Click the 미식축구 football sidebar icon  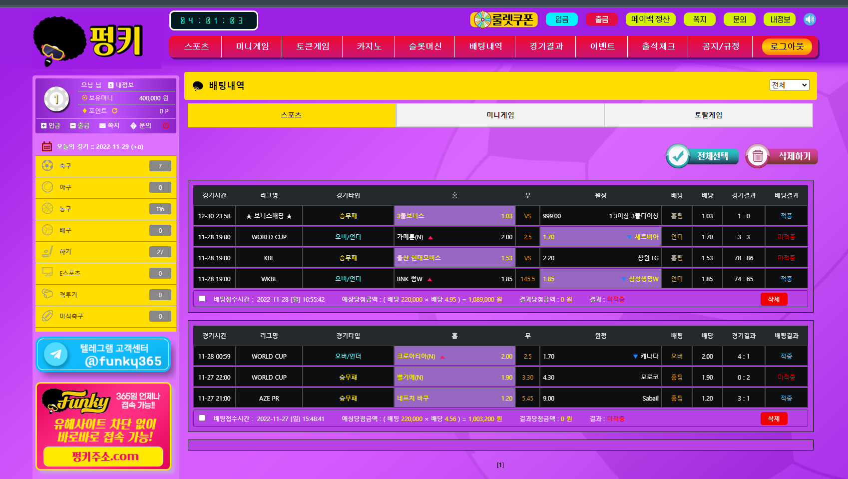47,316
